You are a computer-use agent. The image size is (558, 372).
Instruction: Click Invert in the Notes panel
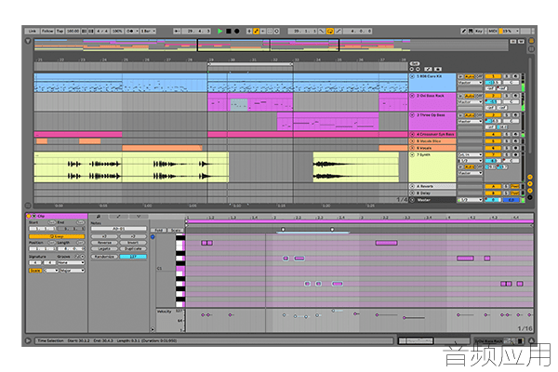133,243
